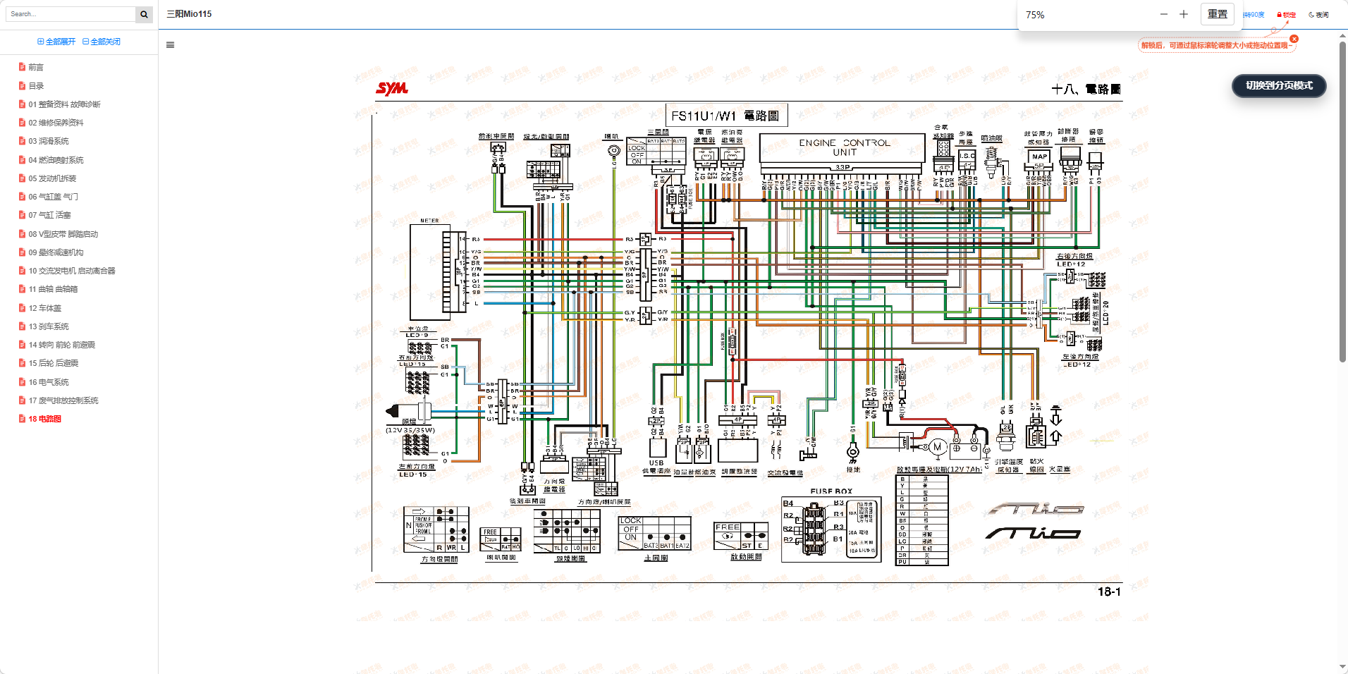The image size is (1348, 674).
Task: Click the document icon beside 前言
Action: coord(23,67)
